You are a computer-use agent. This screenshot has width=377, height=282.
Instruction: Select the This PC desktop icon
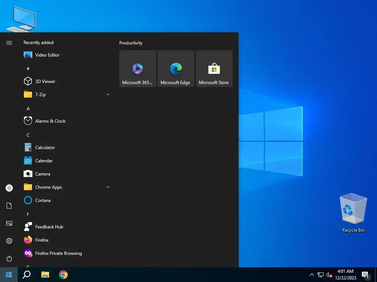(21, 19)
